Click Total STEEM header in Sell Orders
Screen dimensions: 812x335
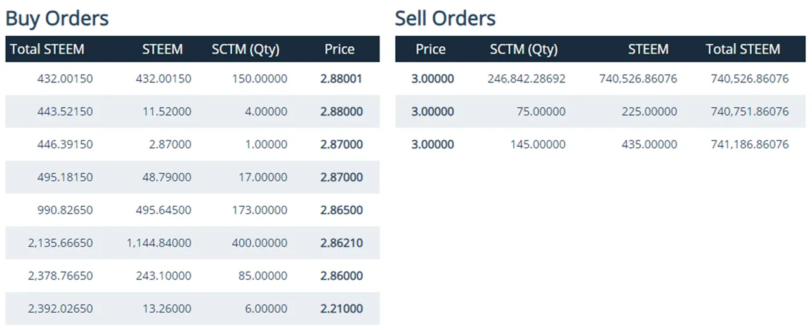743,49
